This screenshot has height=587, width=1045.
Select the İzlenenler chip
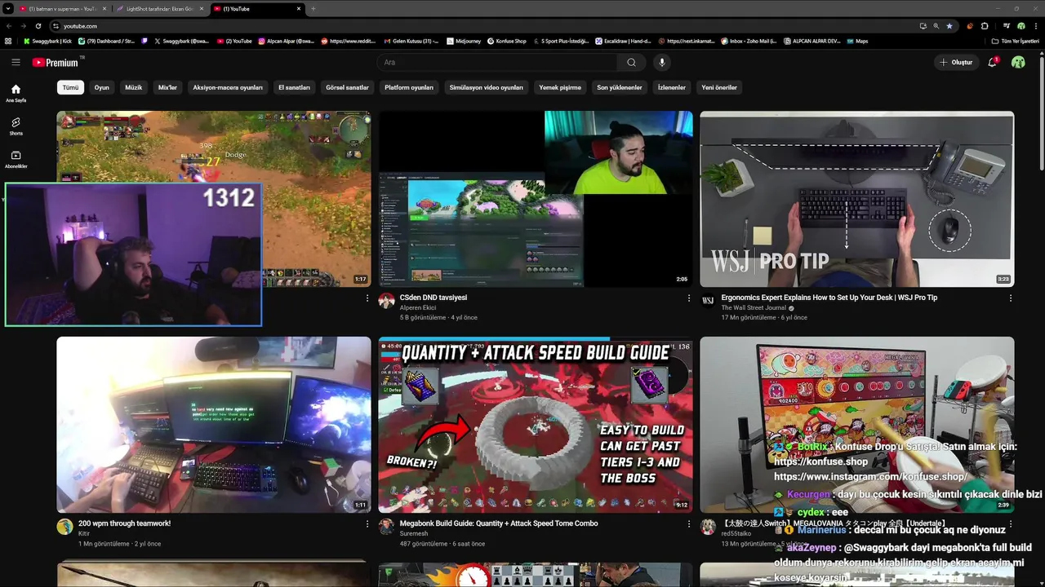point(672,87)
